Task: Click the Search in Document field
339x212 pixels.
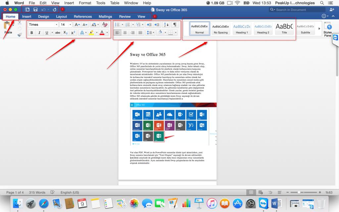Action: 297,10
